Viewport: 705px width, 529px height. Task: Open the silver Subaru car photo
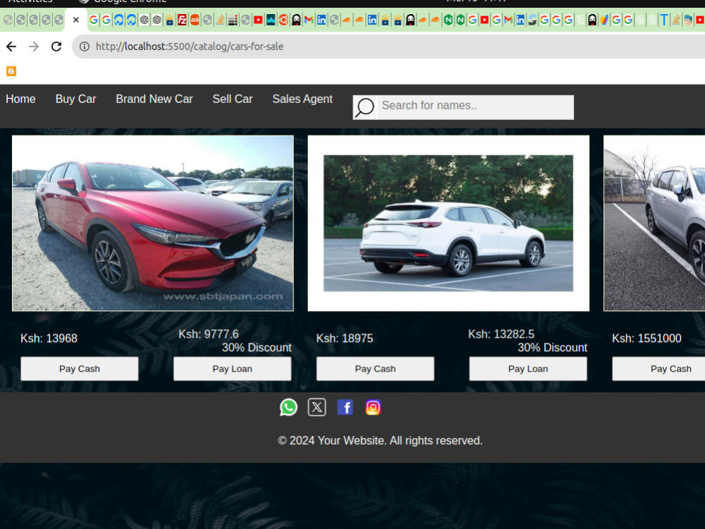pyautogui.click(x=655, y=223)
